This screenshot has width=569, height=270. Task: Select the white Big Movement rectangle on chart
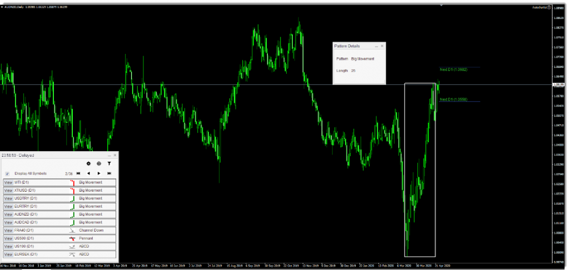point(405,167)
